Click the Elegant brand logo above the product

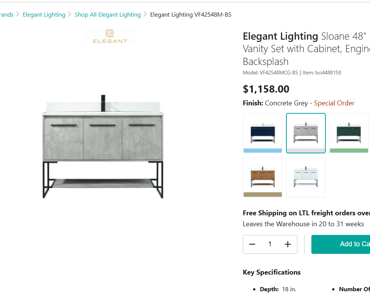coord(110,37)
